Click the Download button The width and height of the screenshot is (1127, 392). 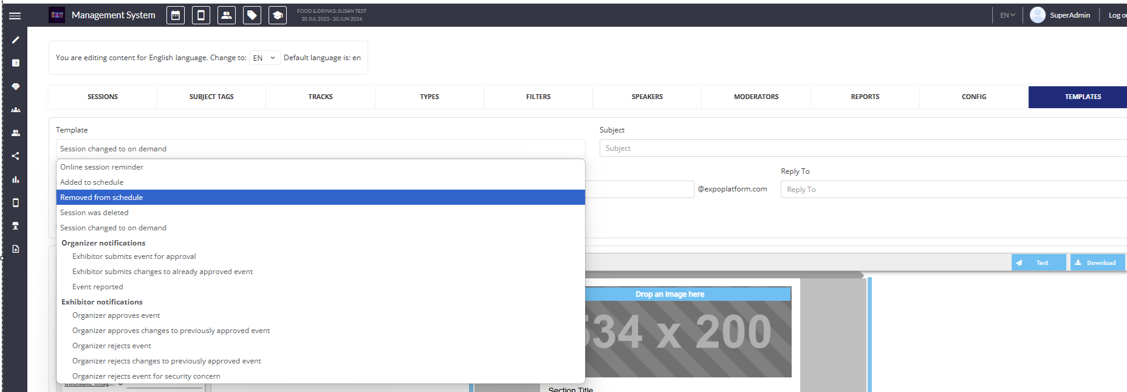1097,263
